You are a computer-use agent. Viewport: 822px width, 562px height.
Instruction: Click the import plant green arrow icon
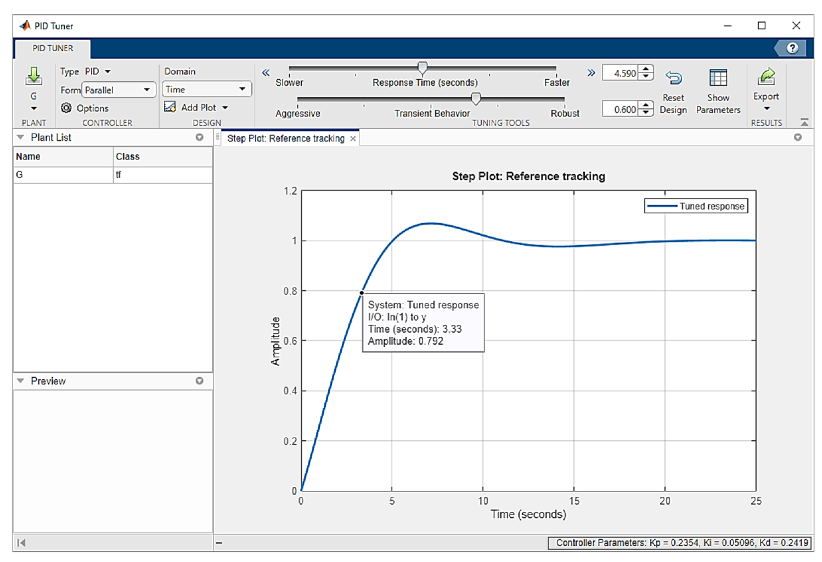pyautogui.click(x=34, y=76)
